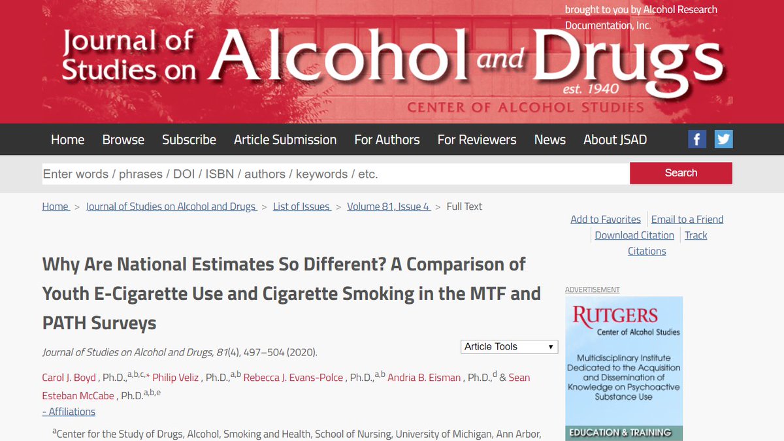This screenshot has height=441, width=784.
Task: Open the About JSAD menu item
Action: [615, 140]
